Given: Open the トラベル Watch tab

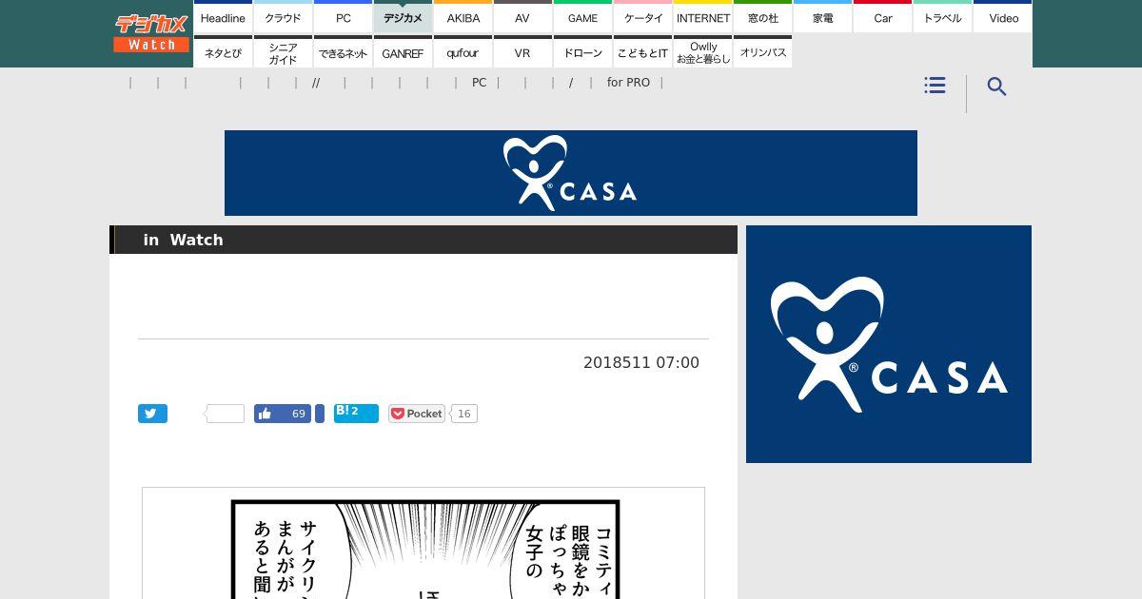Looking at the screenshot, I should point(942,17).
